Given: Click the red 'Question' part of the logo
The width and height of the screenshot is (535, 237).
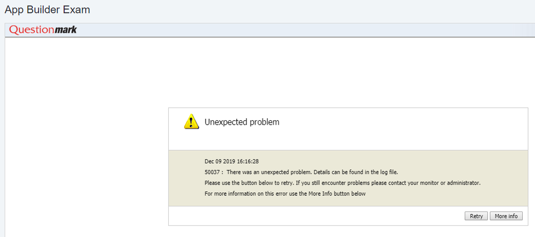Looking at the screenshot, I should 32,30.
